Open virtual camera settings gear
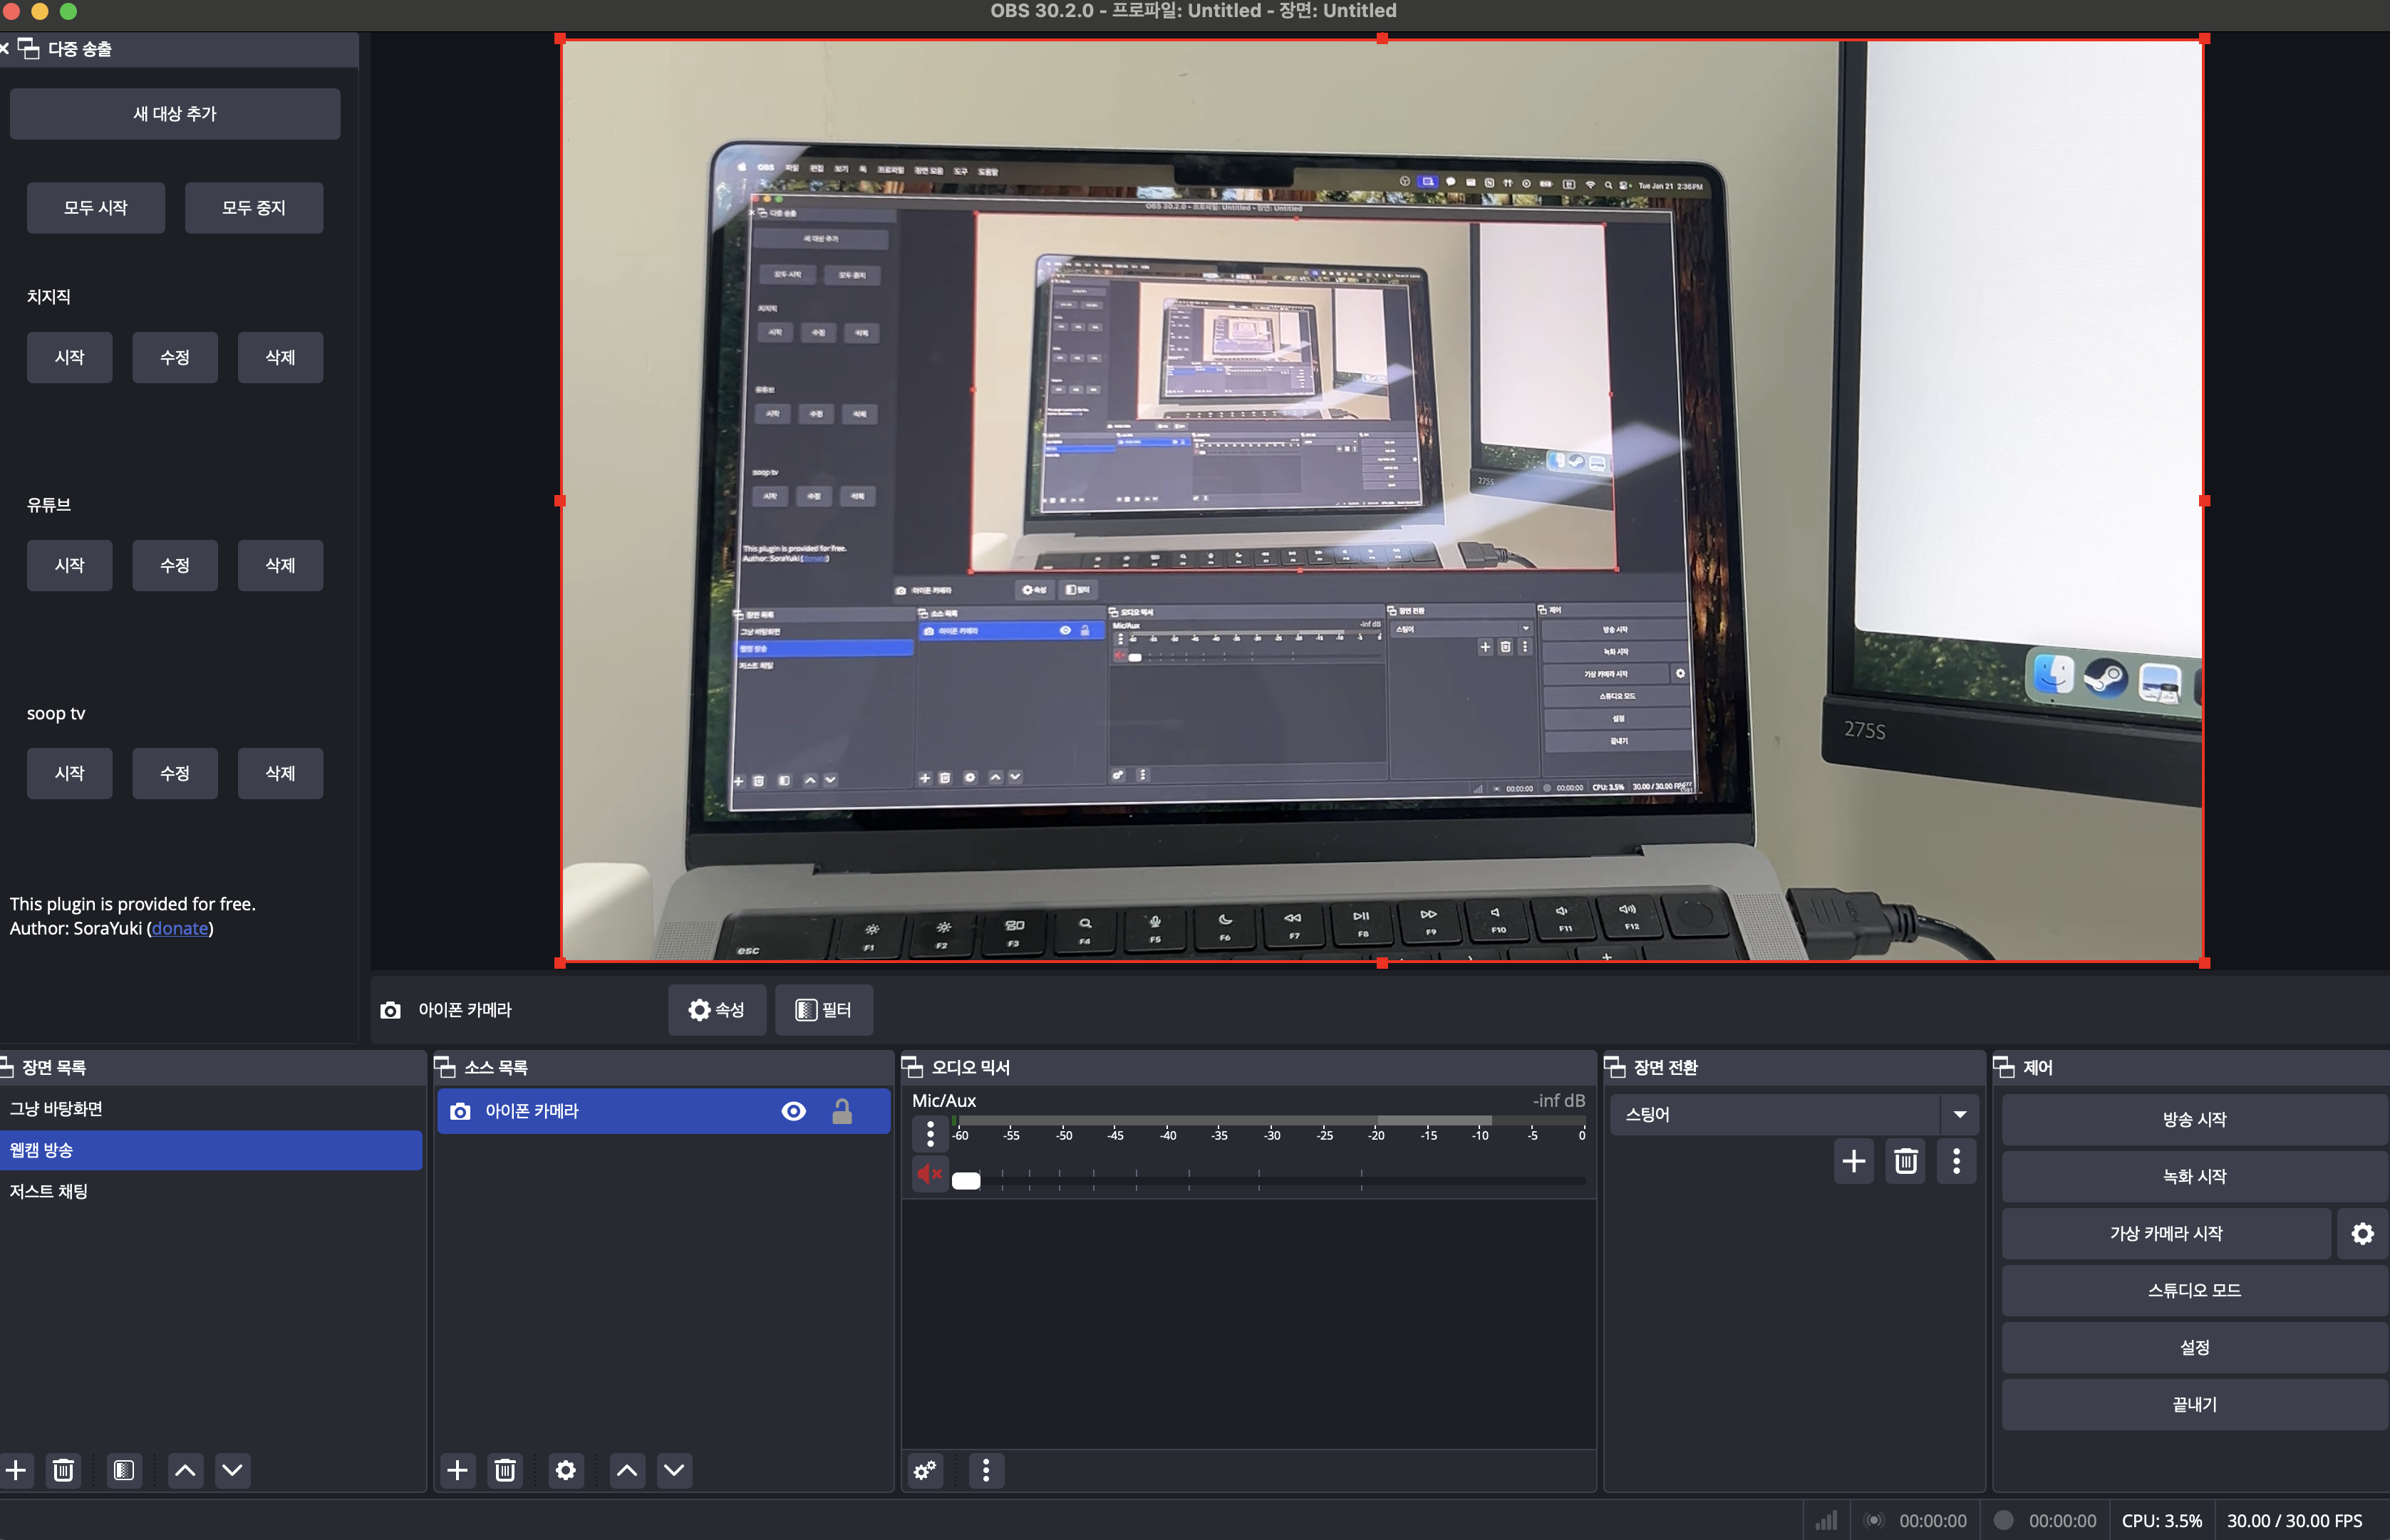This screenshot has height=1540, width=2390. [x=2362, y=1233]
